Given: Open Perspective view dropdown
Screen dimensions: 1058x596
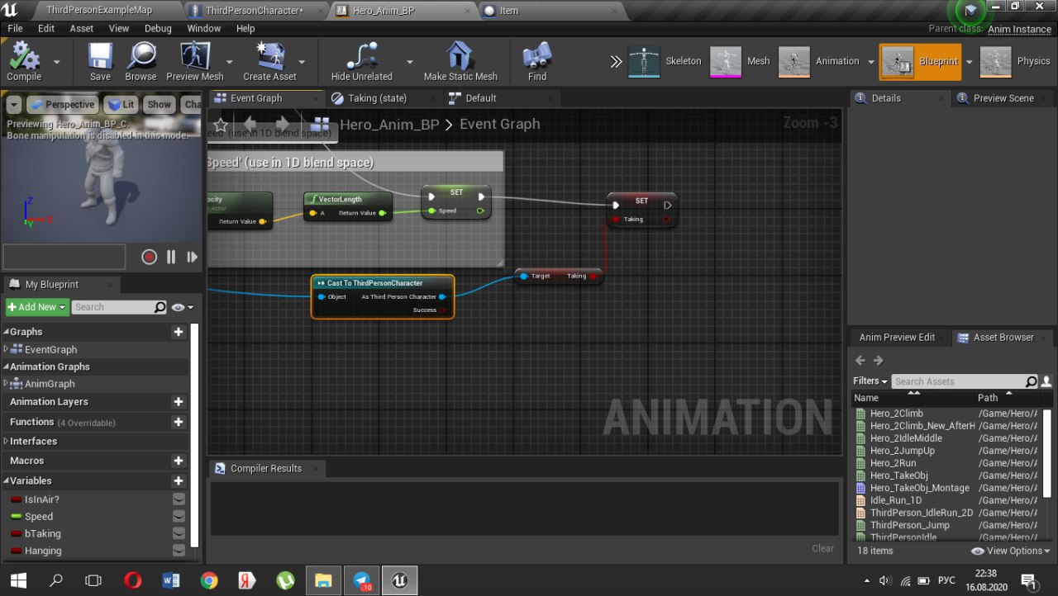Looking at the screenshot, I should click(x=62, y=105).
